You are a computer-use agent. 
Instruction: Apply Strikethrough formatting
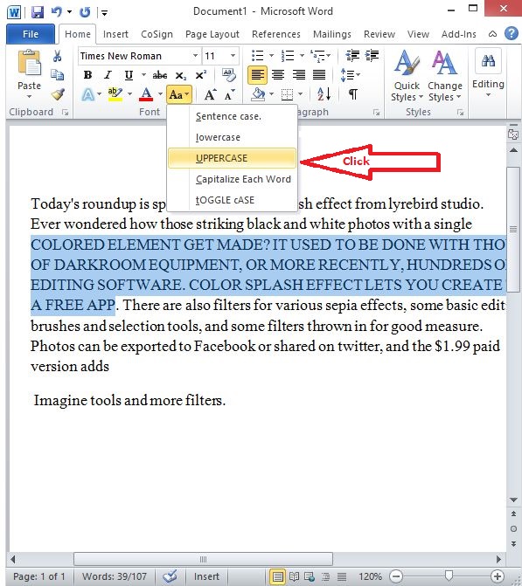pyautogui.click(x=159, y=75)
